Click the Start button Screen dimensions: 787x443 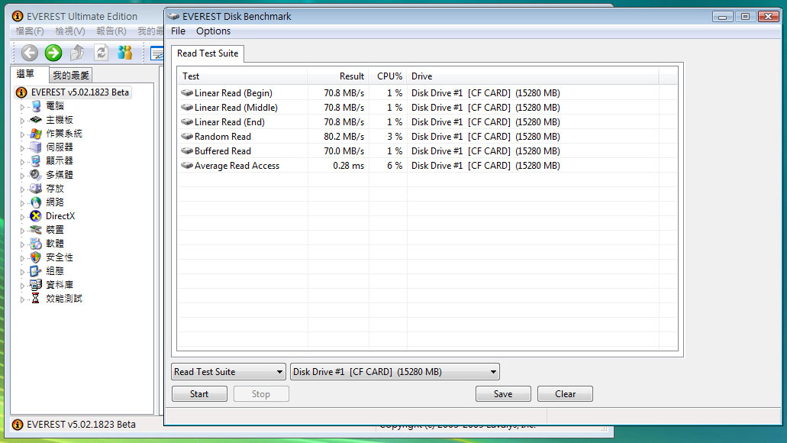point(199,394)
